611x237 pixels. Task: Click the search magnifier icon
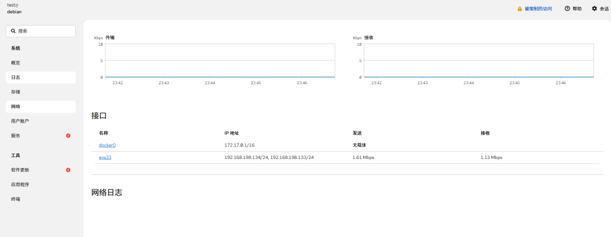coord(13,31)
